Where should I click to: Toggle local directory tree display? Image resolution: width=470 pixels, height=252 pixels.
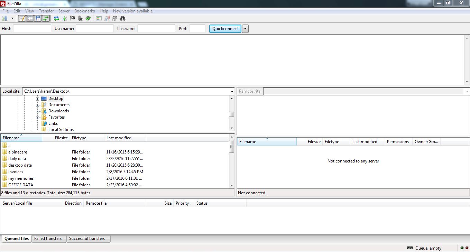tap(30, 18)
